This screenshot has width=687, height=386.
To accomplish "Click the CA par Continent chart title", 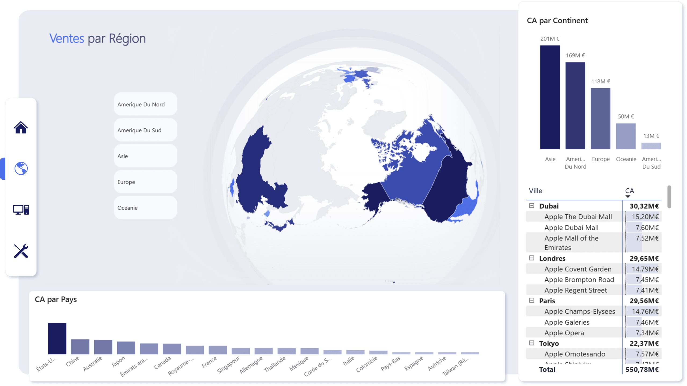I will click(557, 21).
